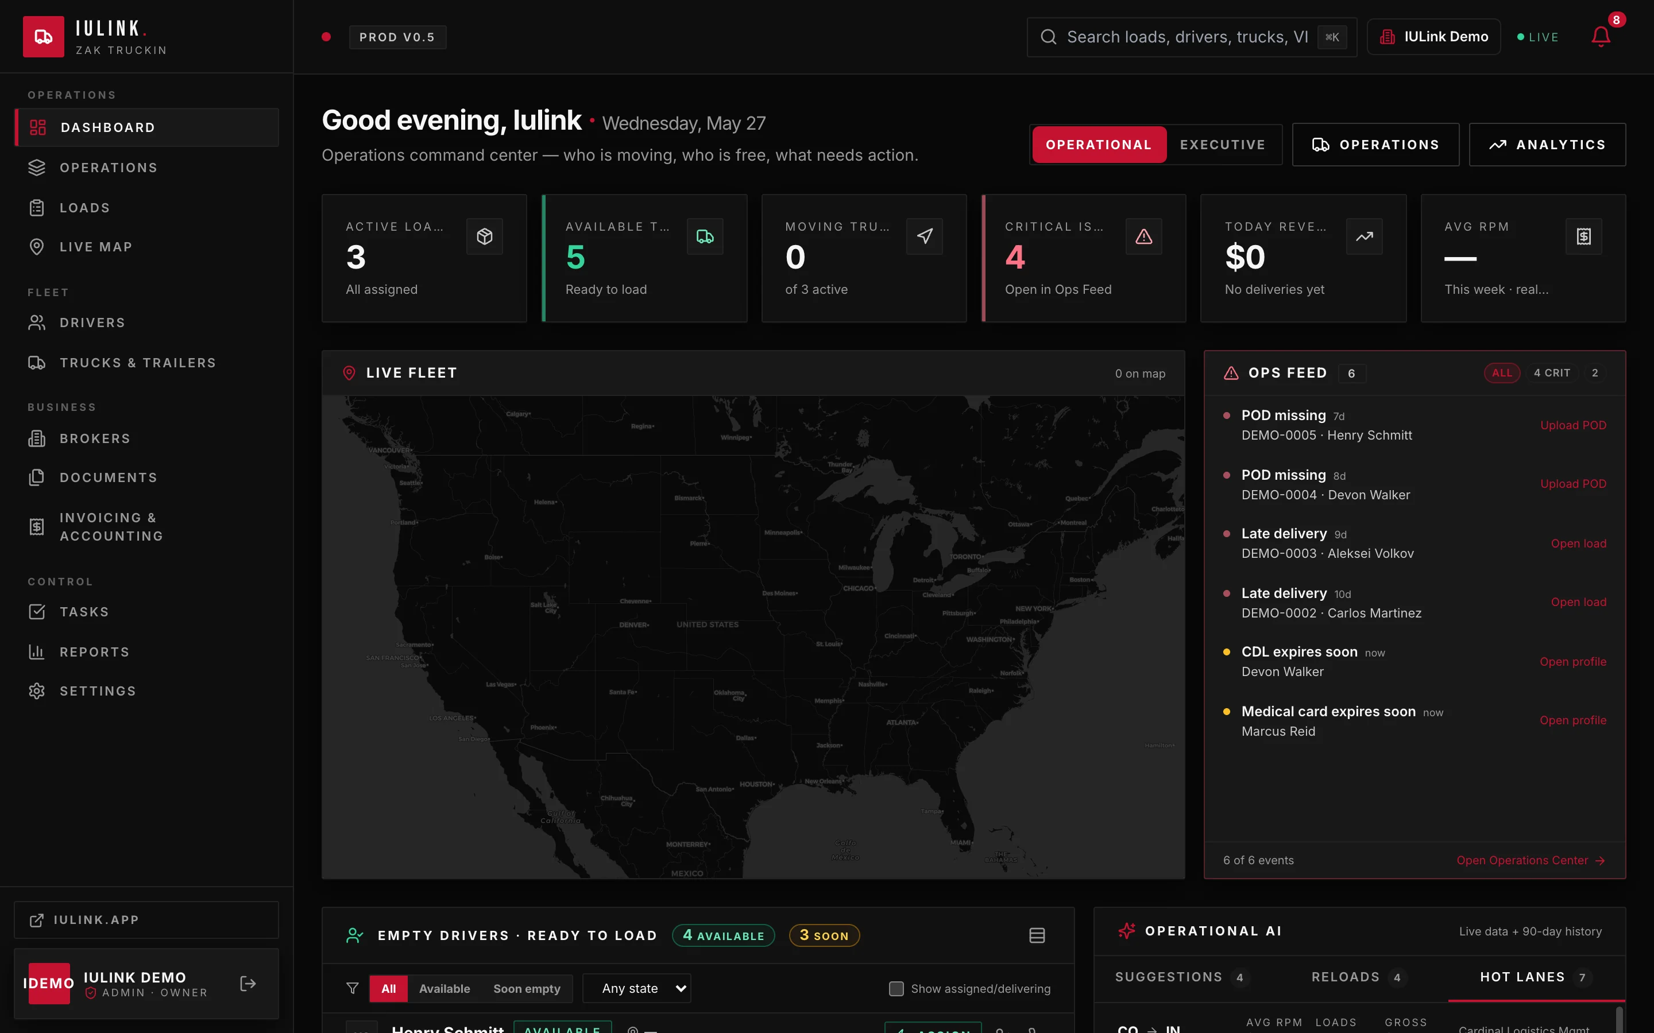Image resolution: width=1654 pixels, height=1033 pixels.
Task: Switch to Suggestions tab
Action: (x=1182, y=977)
